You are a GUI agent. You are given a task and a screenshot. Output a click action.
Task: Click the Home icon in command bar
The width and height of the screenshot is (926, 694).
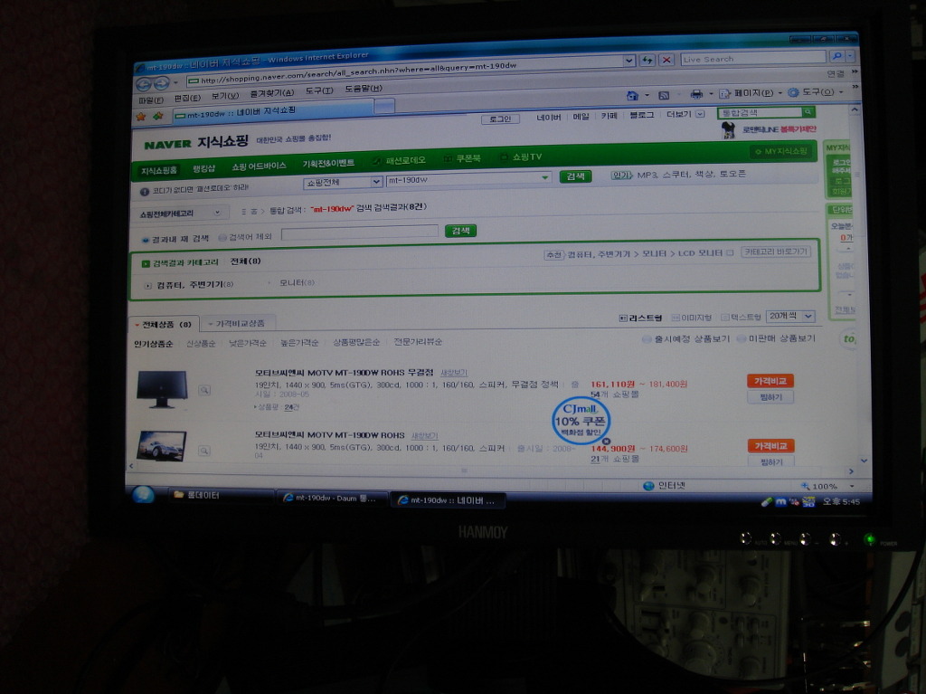coord(632,95)
